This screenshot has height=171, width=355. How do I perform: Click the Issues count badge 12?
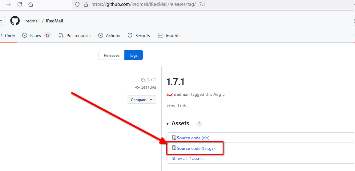47,36
